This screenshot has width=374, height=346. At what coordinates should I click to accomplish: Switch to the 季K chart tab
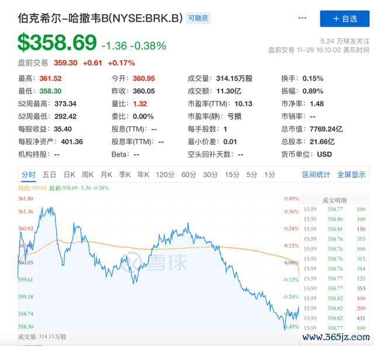click(125, 175)
